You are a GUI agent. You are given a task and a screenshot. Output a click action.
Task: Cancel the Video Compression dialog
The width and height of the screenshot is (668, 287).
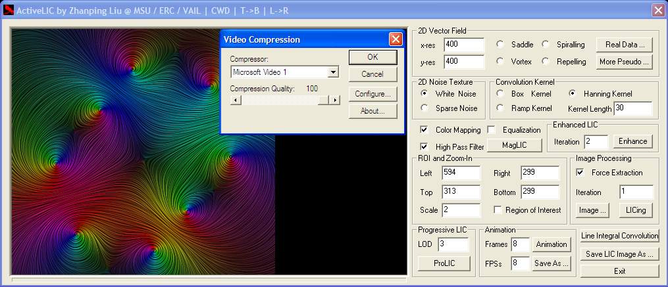click(373, 74)
